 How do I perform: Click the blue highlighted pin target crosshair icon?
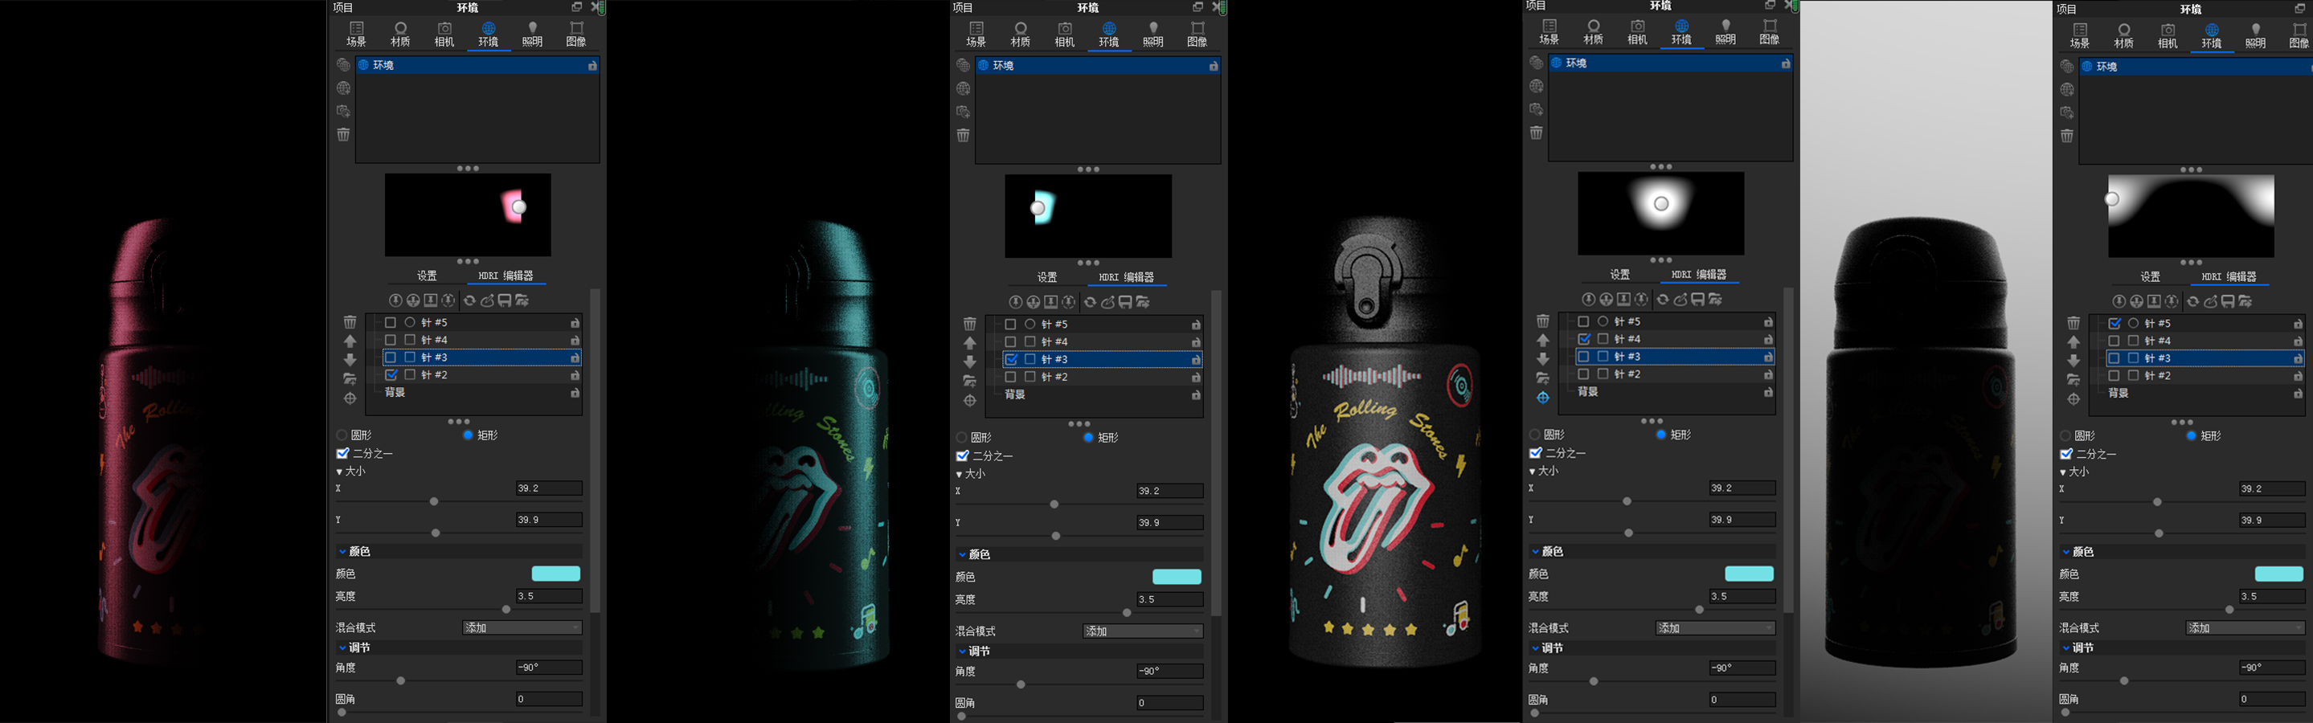tap(1542, 398)
